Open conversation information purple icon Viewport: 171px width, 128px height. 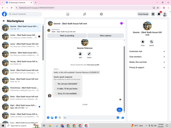pyautogui.click(x=121, y=23)
